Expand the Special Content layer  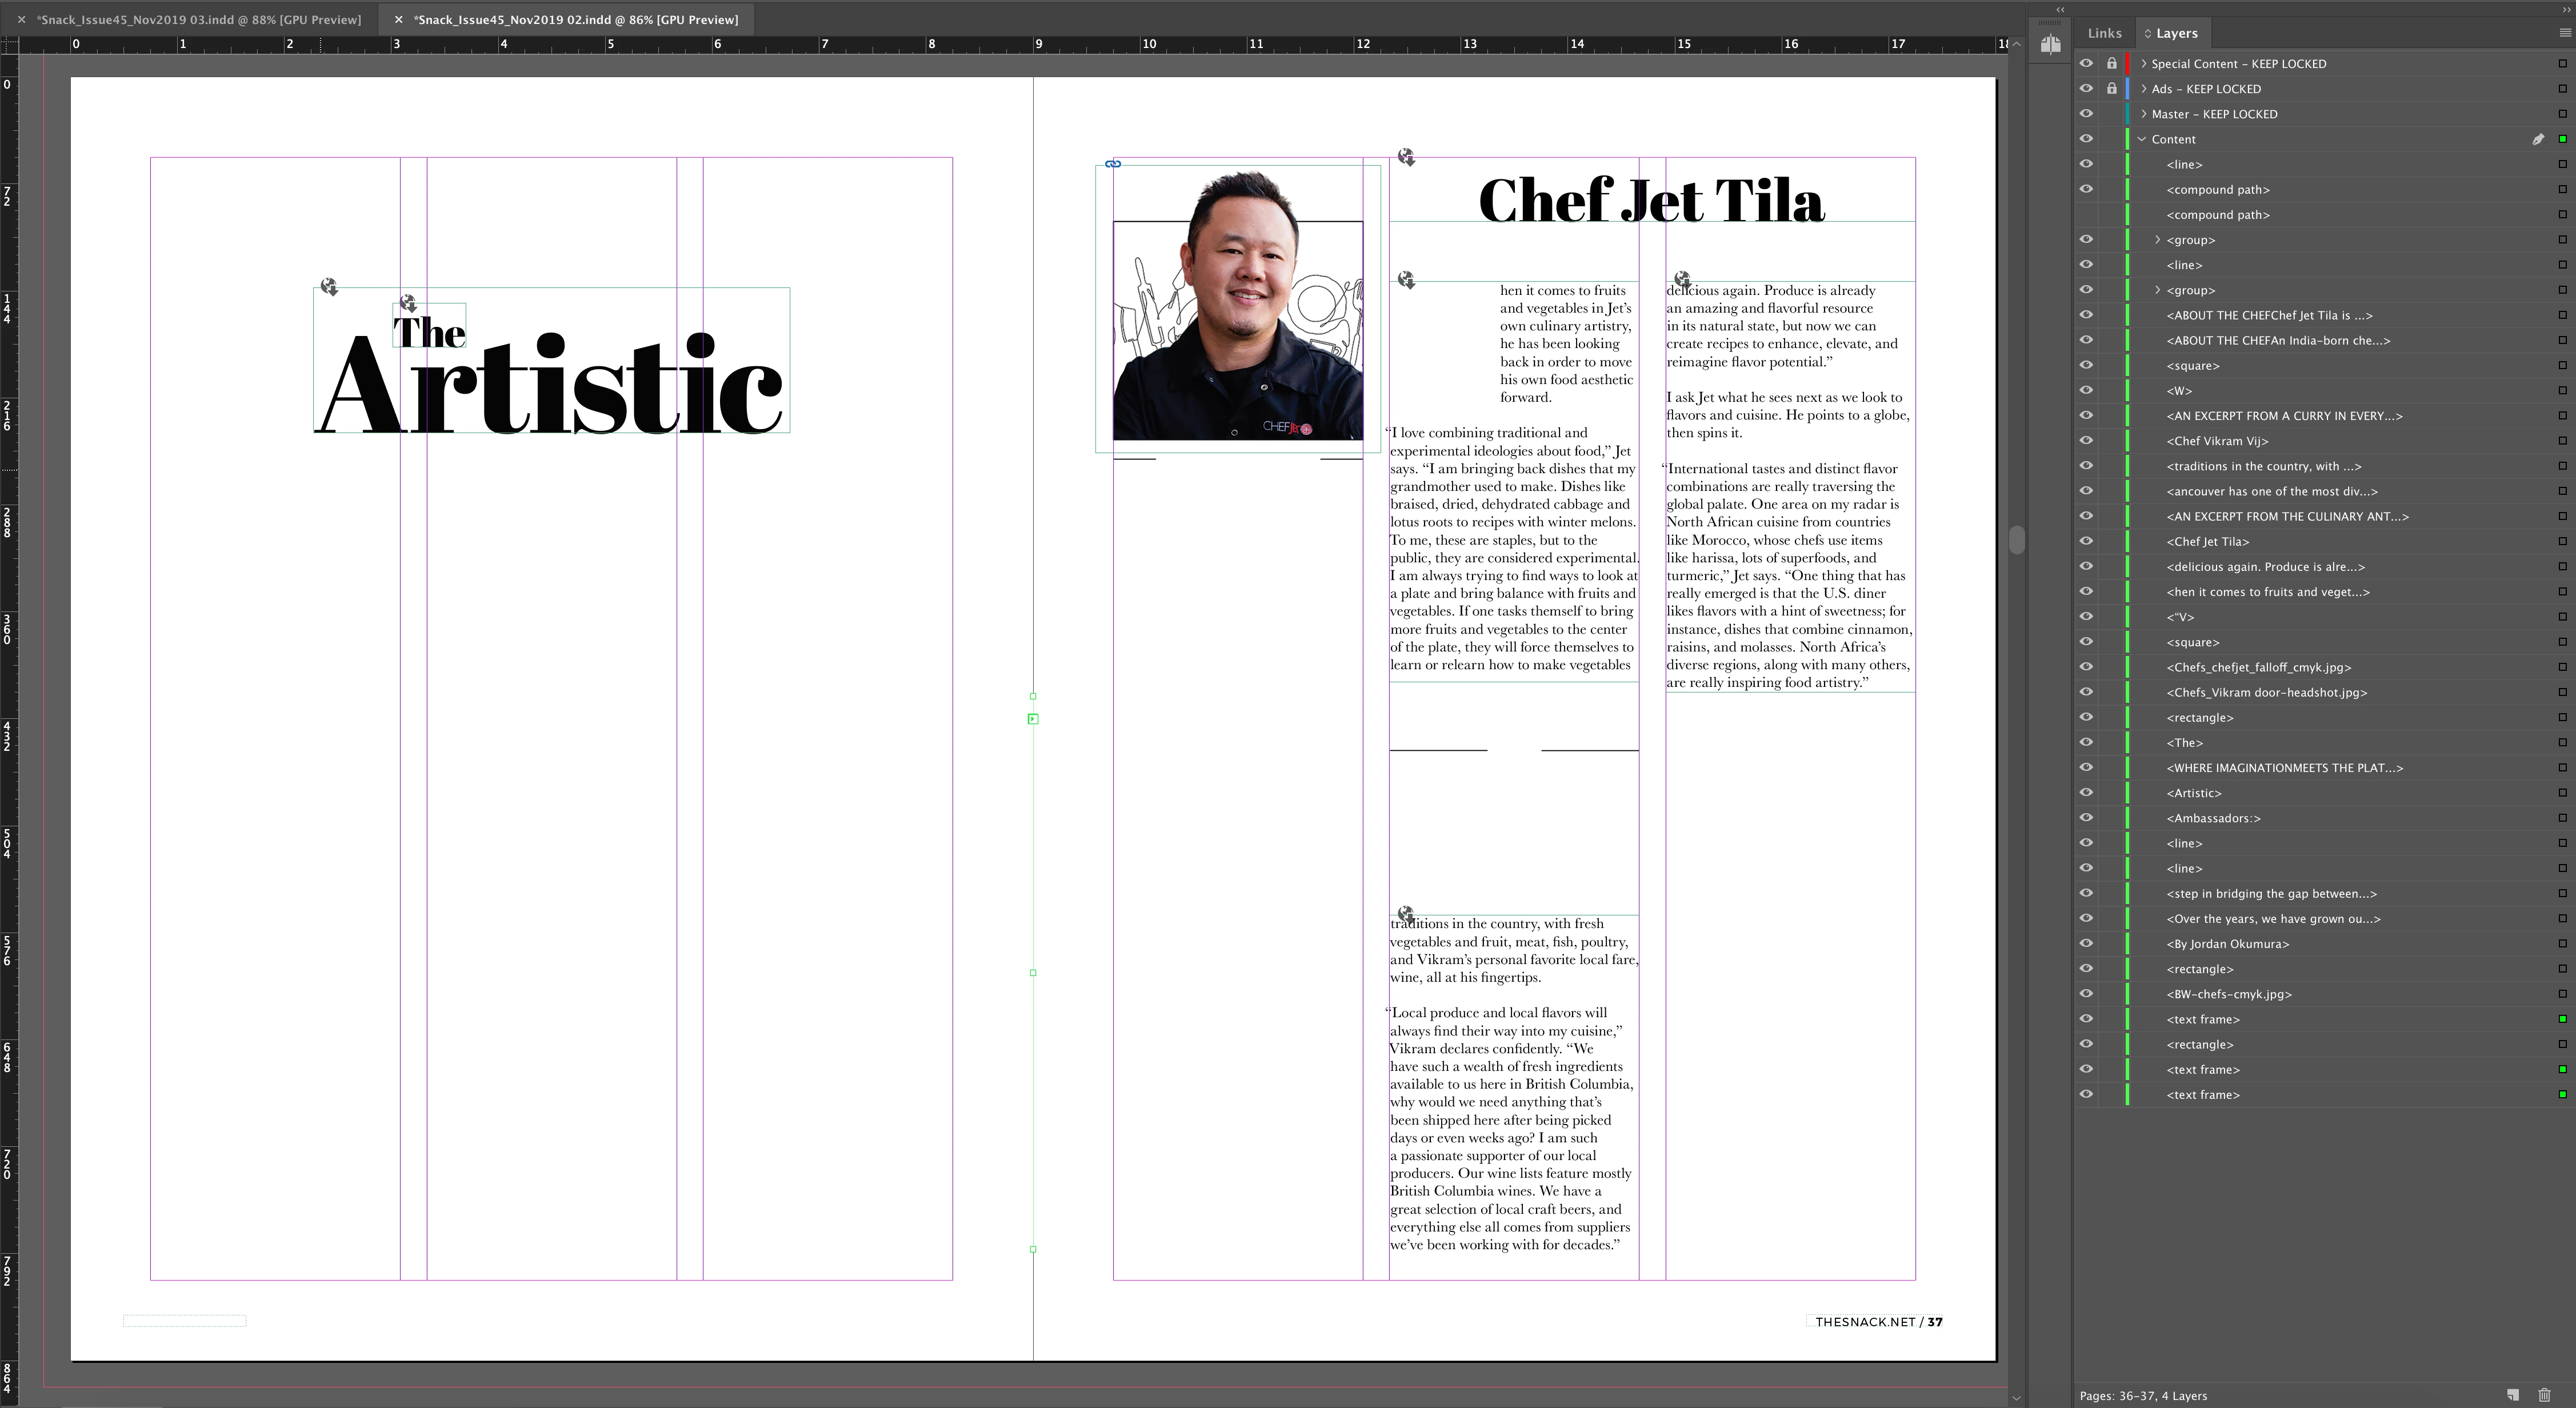click(x=2143, y=63)
